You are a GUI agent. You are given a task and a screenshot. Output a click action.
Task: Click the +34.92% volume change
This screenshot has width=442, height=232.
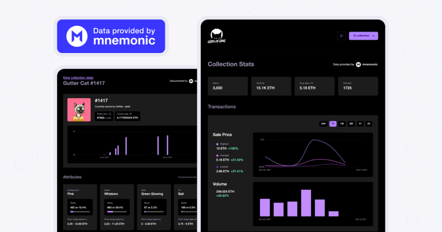pyautogui.click(x=222, y=196)
